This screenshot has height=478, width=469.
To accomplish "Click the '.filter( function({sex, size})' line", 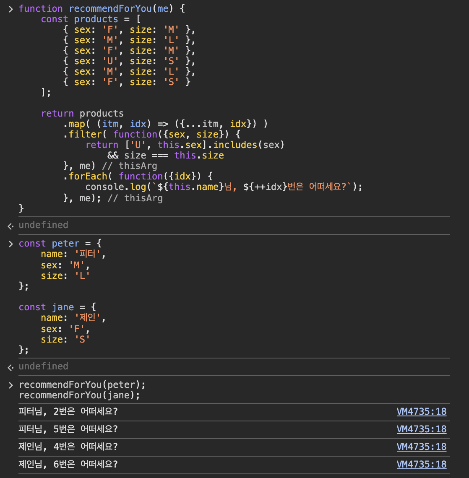I will tap(151, 135).
